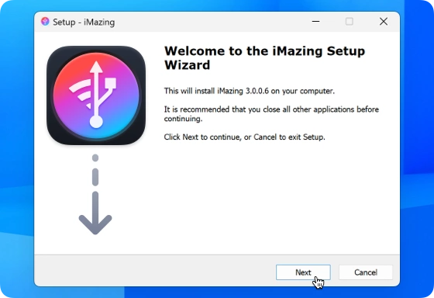The height and width of the screenshot is (298, 434).
Task: Minimize the Setup - iMazing window
Action: 316,22
